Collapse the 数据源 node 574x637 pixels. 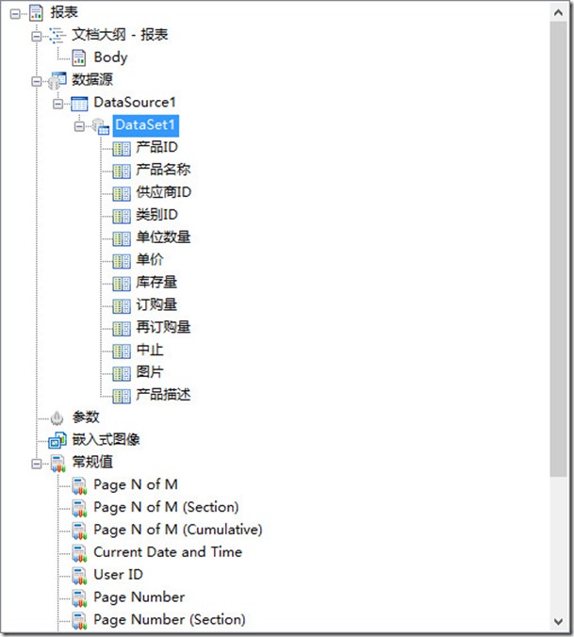point(37,82)
